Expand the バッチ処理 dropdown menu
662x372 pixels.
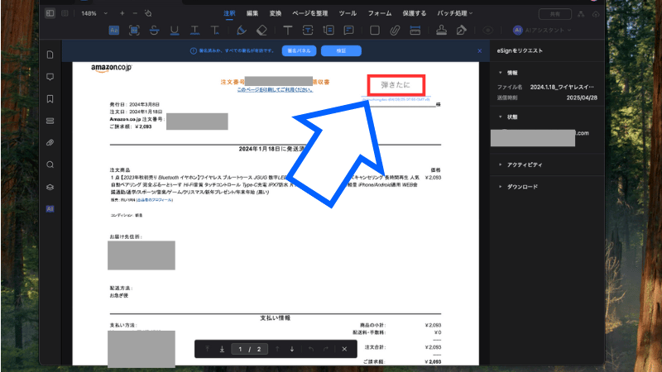(454, 13)
